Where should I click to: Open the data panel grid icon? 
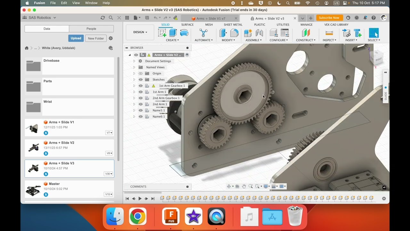coord(127,18)
